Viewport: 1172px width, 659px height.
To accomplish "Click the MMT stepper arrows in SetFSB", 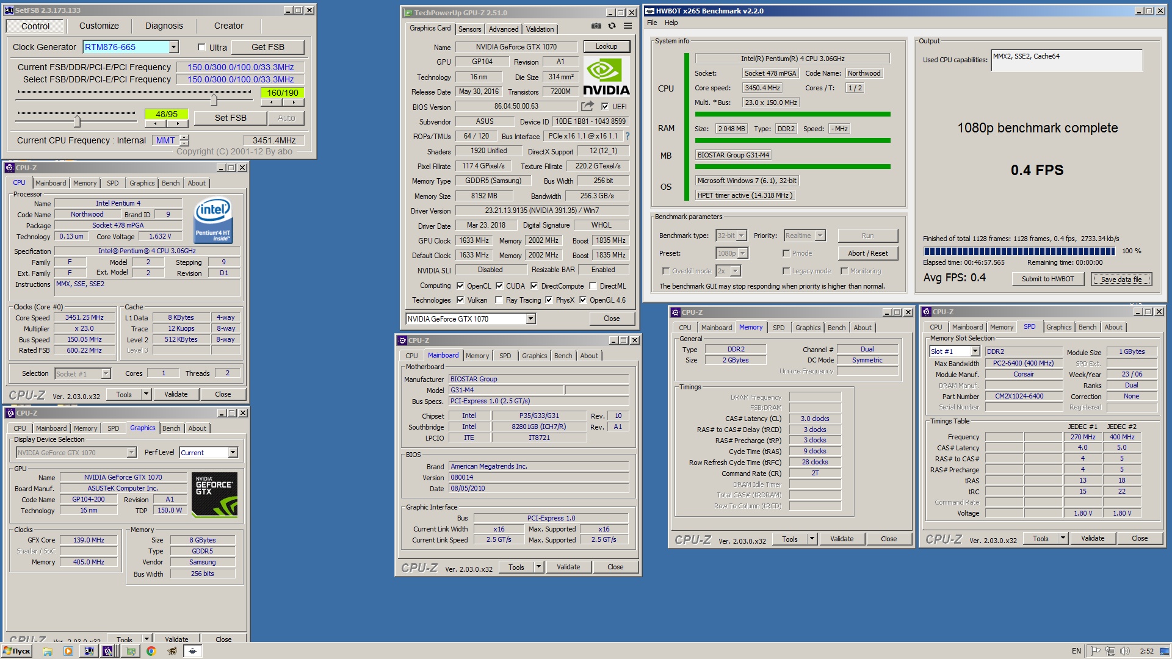I will pyautogui.click(x=184, y=140).
